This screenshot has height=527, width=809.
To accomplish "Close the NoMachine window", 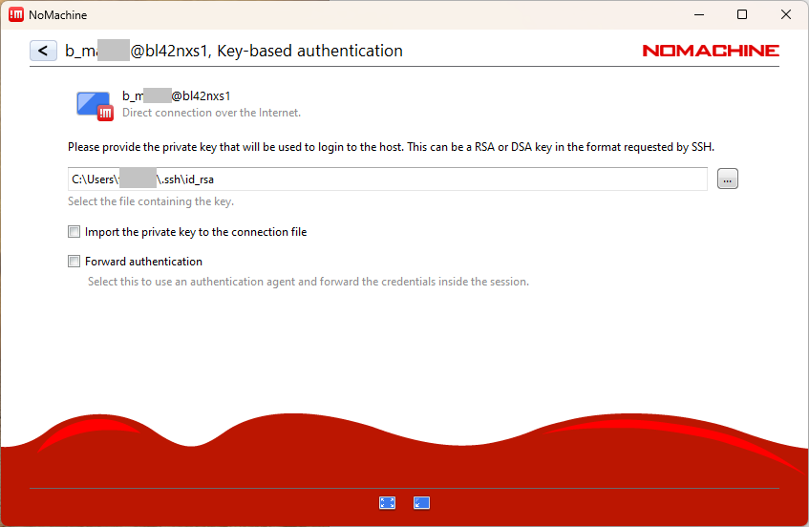I will point(785,14).
